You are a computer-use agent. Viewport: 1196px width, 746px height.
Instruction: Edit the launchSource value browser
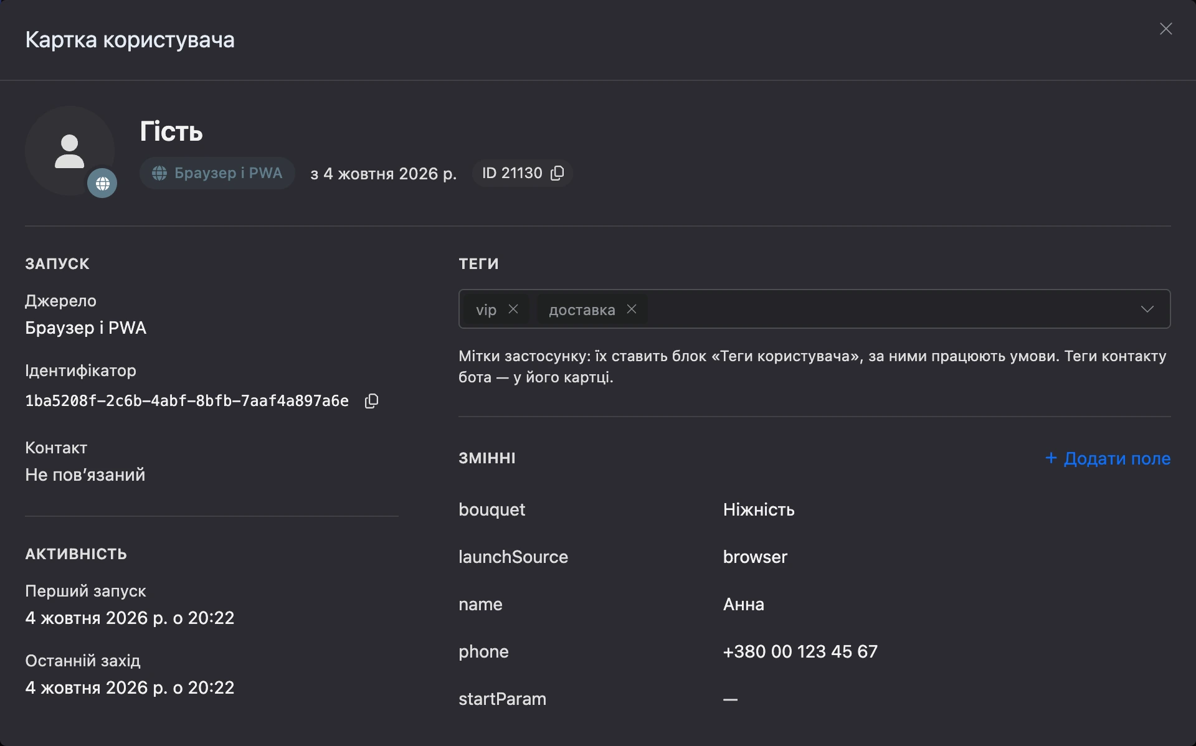(755, 557)
